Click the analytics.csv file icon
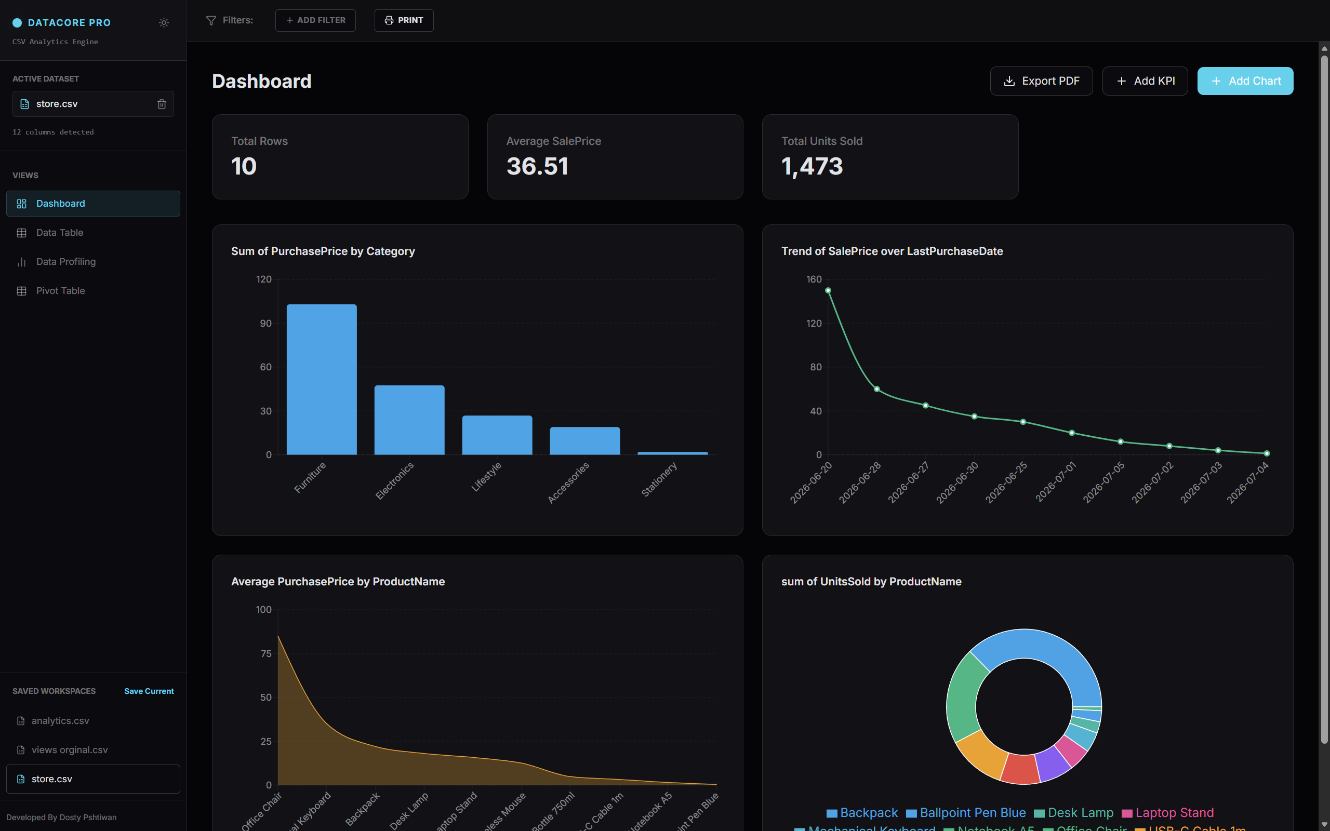This screenshot has width=1330, height=831. 21,720
